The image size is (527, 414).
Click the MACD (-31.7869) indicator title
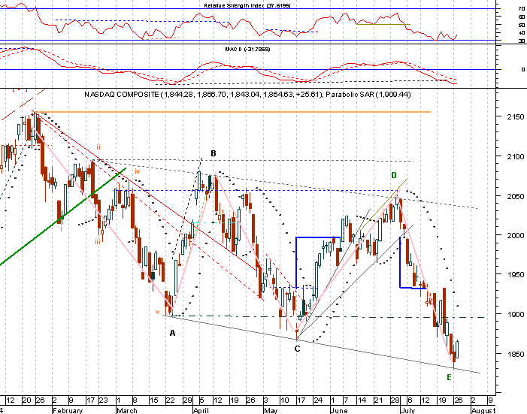[247, 50]
